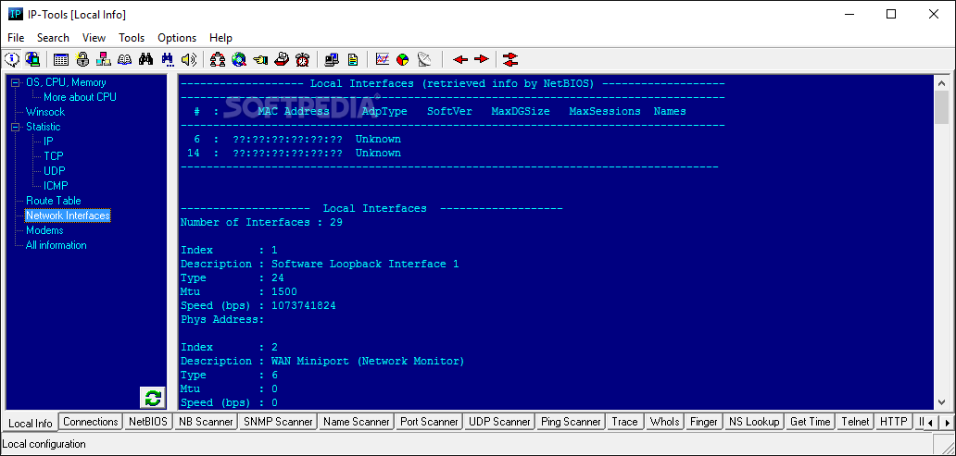Click the pointing hand Finger icon
This screenshot has height=456, width=956.
tap(260, 59)
